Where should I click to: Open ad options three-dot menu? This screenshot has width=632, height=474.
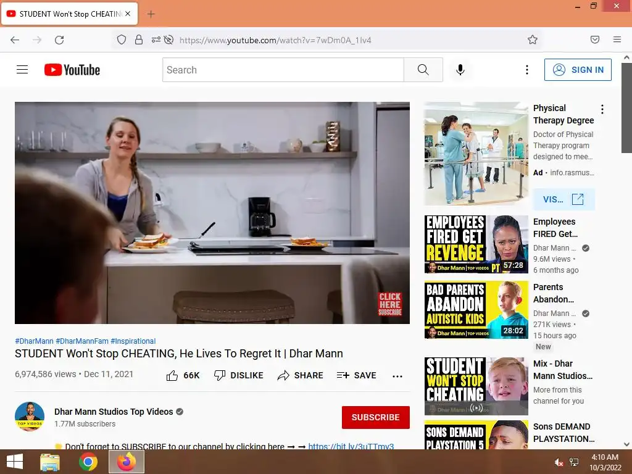point(602,109)
